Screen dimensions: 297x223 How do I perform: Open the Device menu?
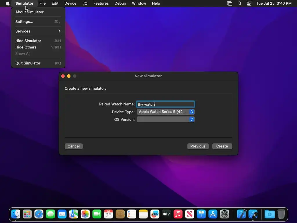pos(70,3)
